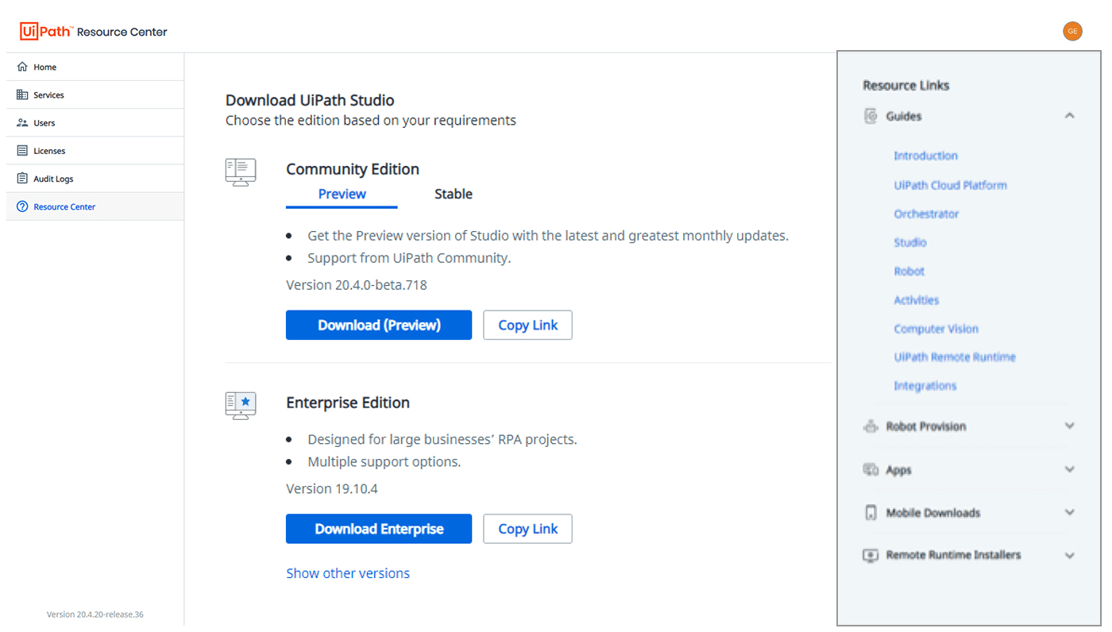Image resolution: width=1112 pixels, height=632 pixels.
Task: Open the Introduction guide link
Action: point(925,156)
